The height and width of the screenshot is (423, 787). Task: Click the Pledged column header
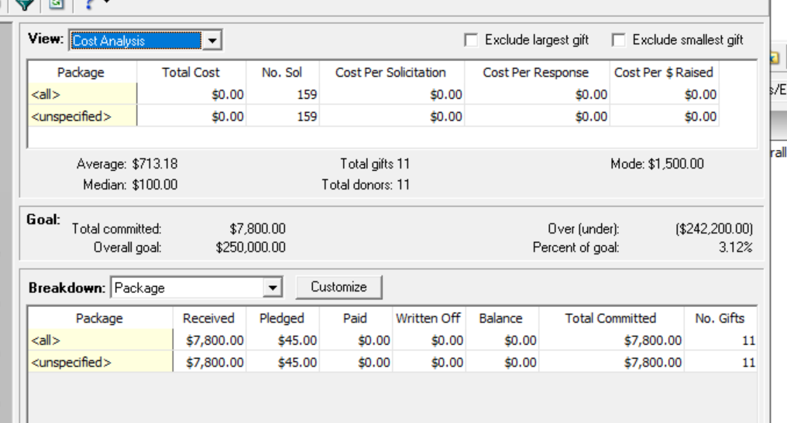click(x=282, y=319)
